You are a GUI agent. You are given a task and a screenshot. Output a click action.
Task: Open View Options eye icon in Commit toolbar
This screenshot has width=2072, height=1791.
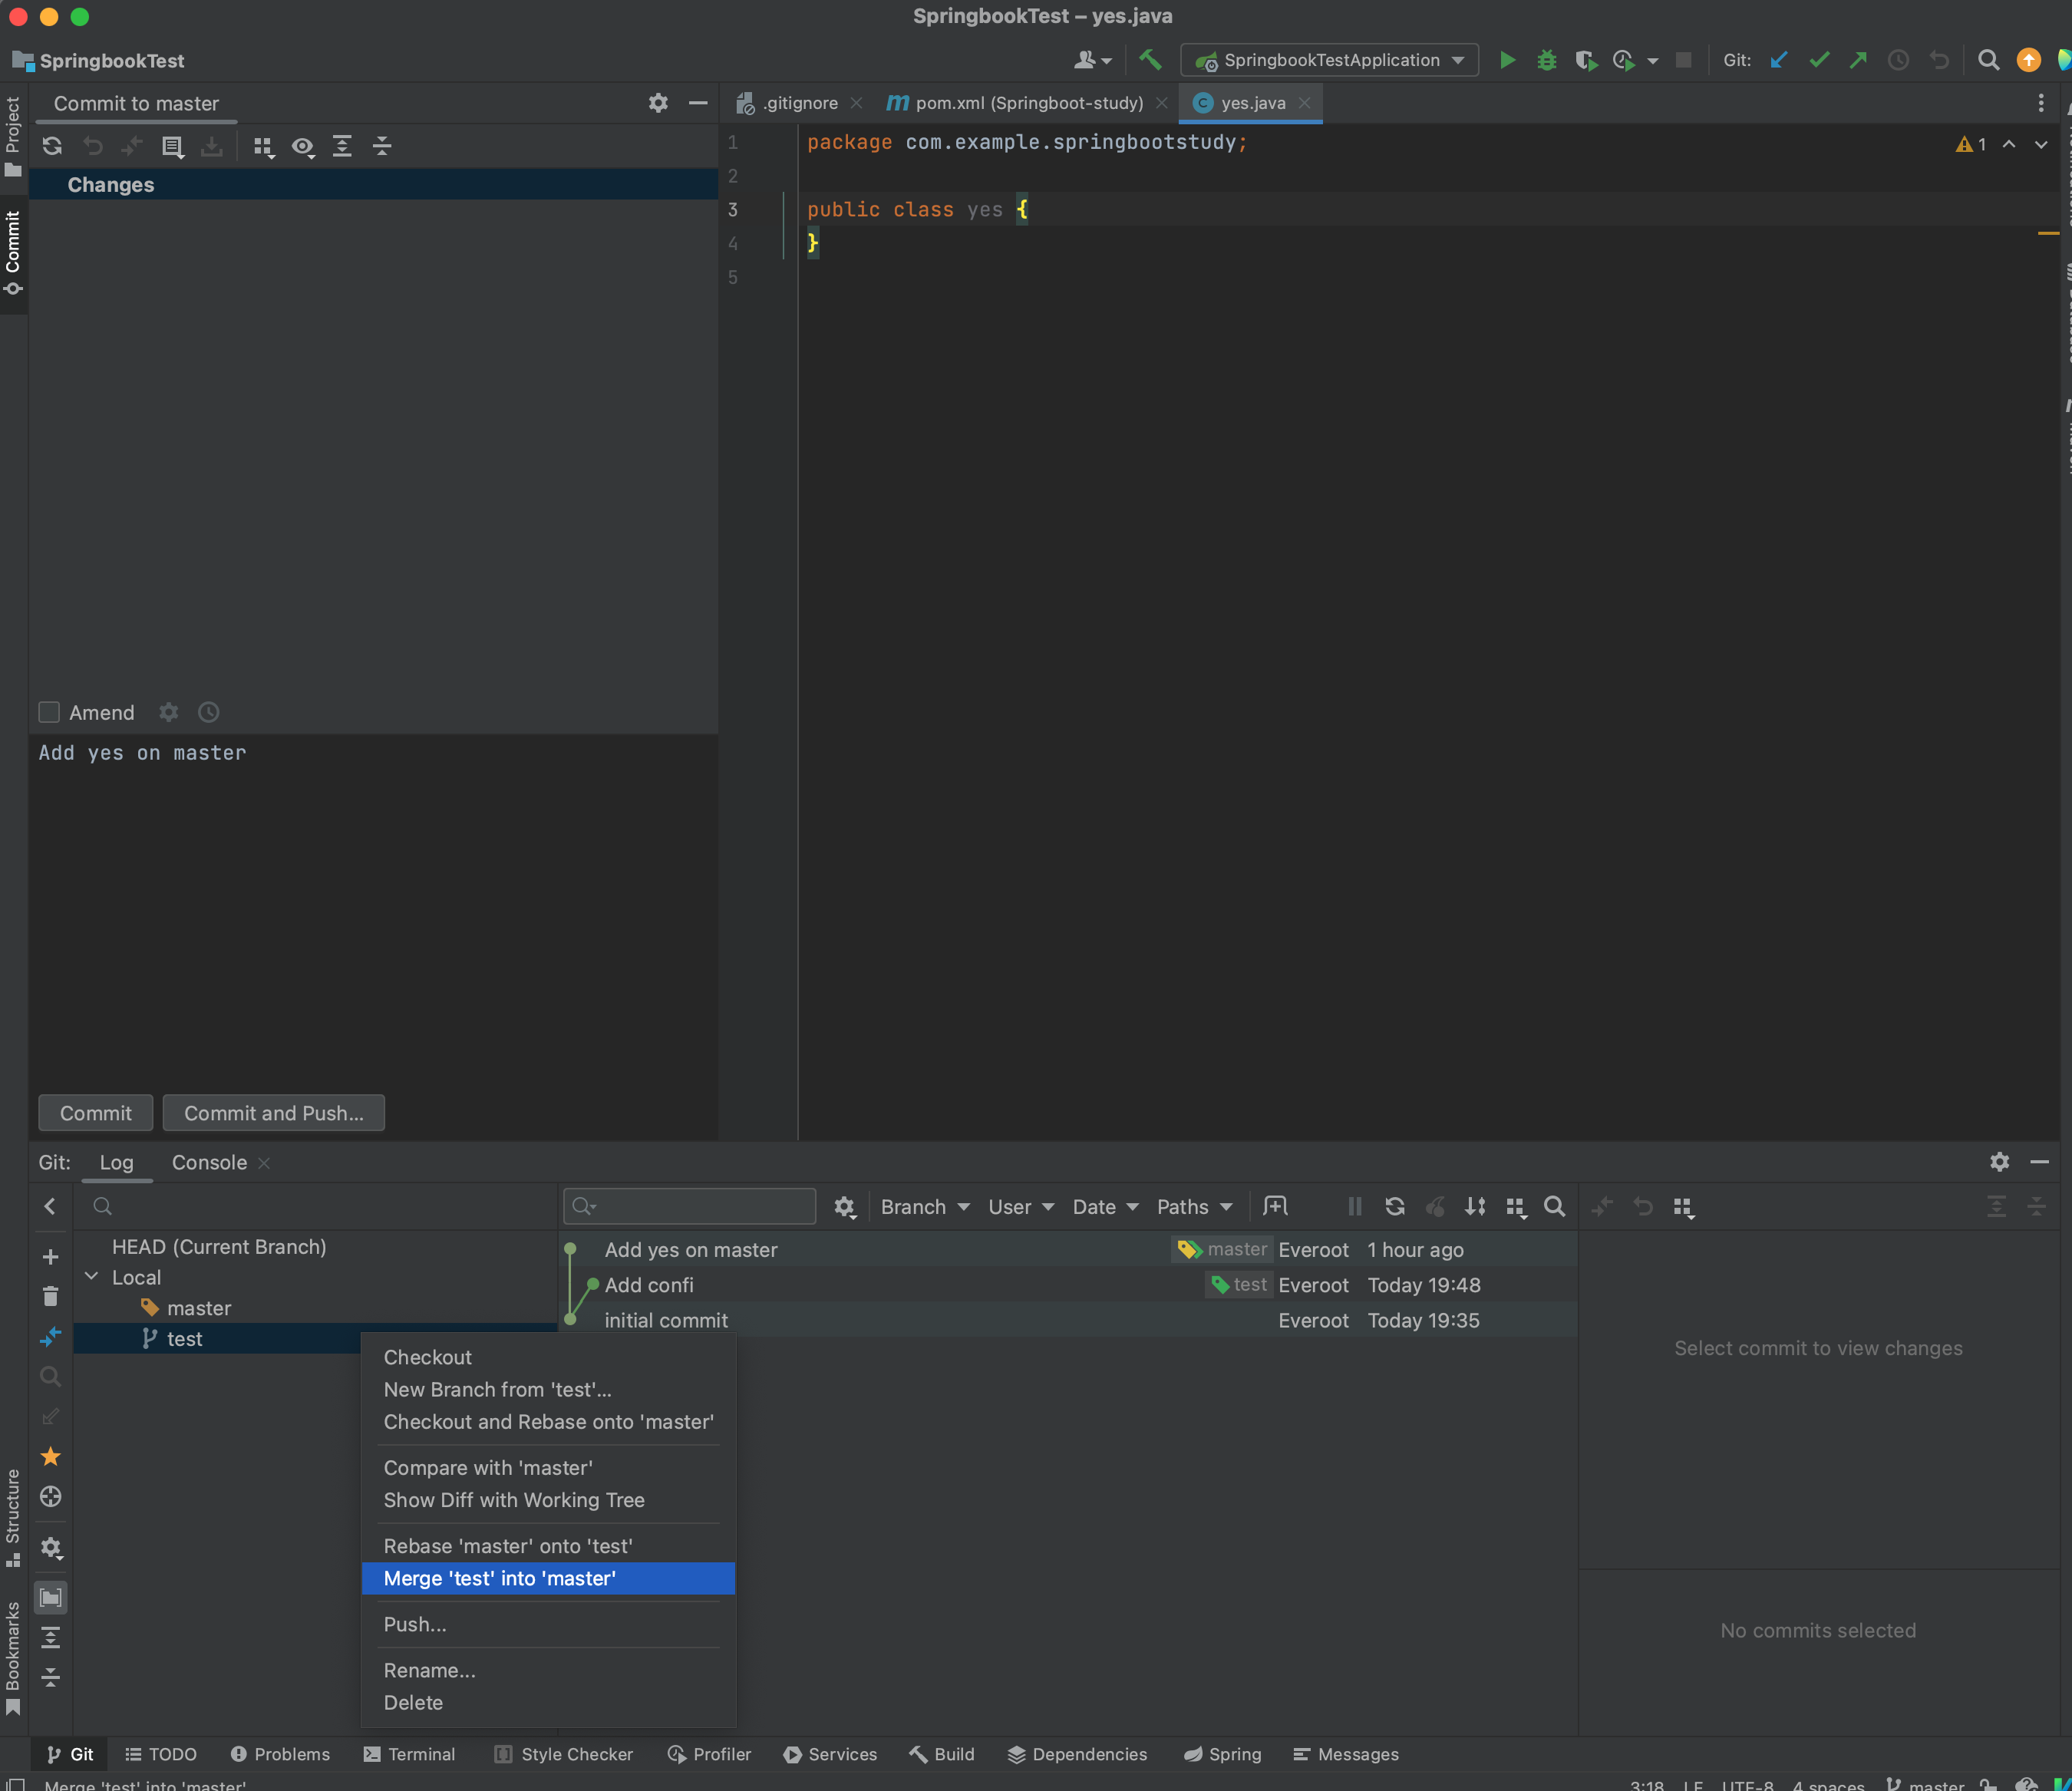tap(302, 147)
